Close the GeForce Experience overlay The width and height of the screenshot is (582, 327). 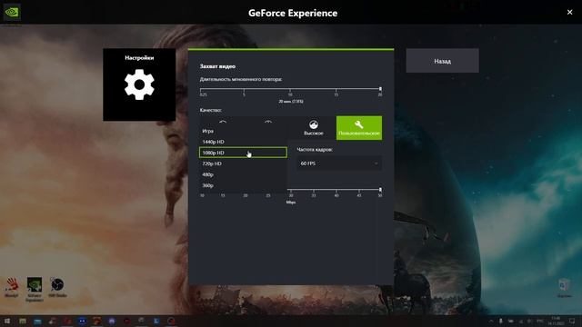click(x=570, y=12)
